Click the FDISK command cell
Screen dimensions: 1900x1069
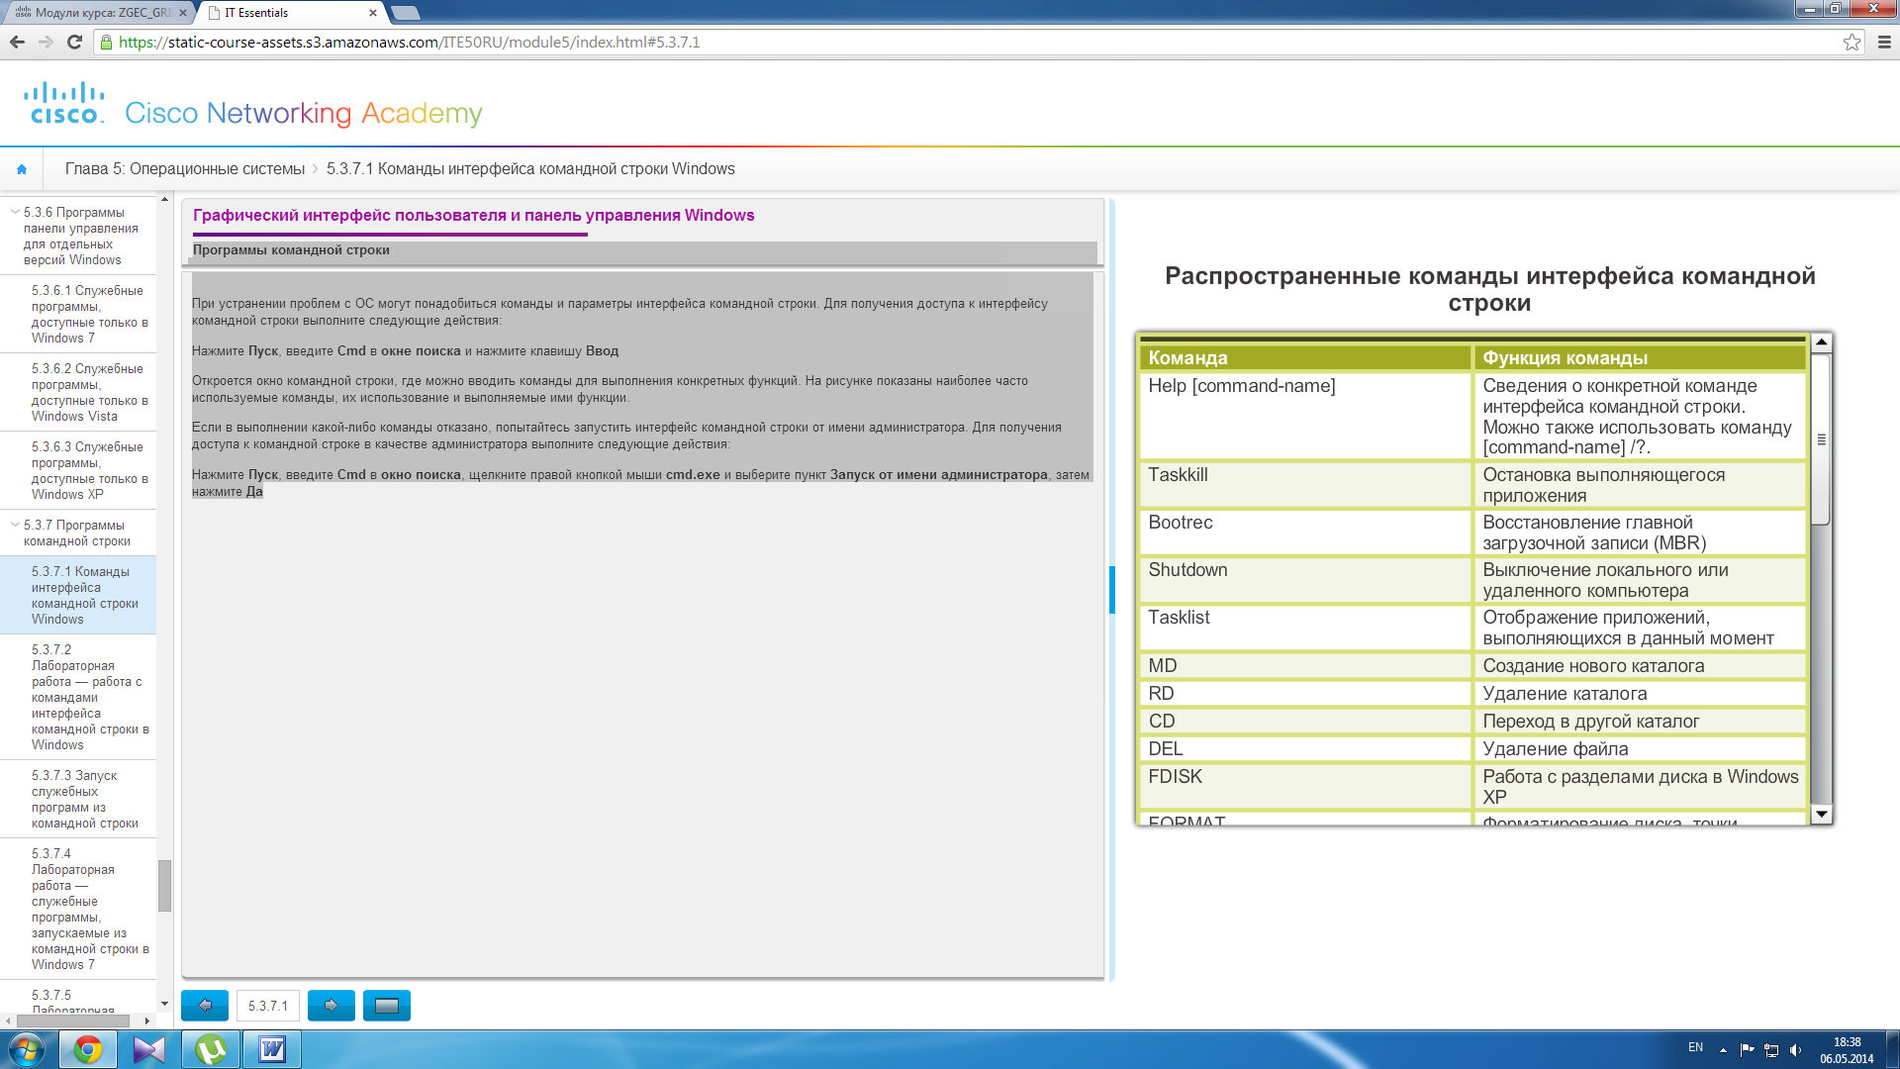[1305, 787]
